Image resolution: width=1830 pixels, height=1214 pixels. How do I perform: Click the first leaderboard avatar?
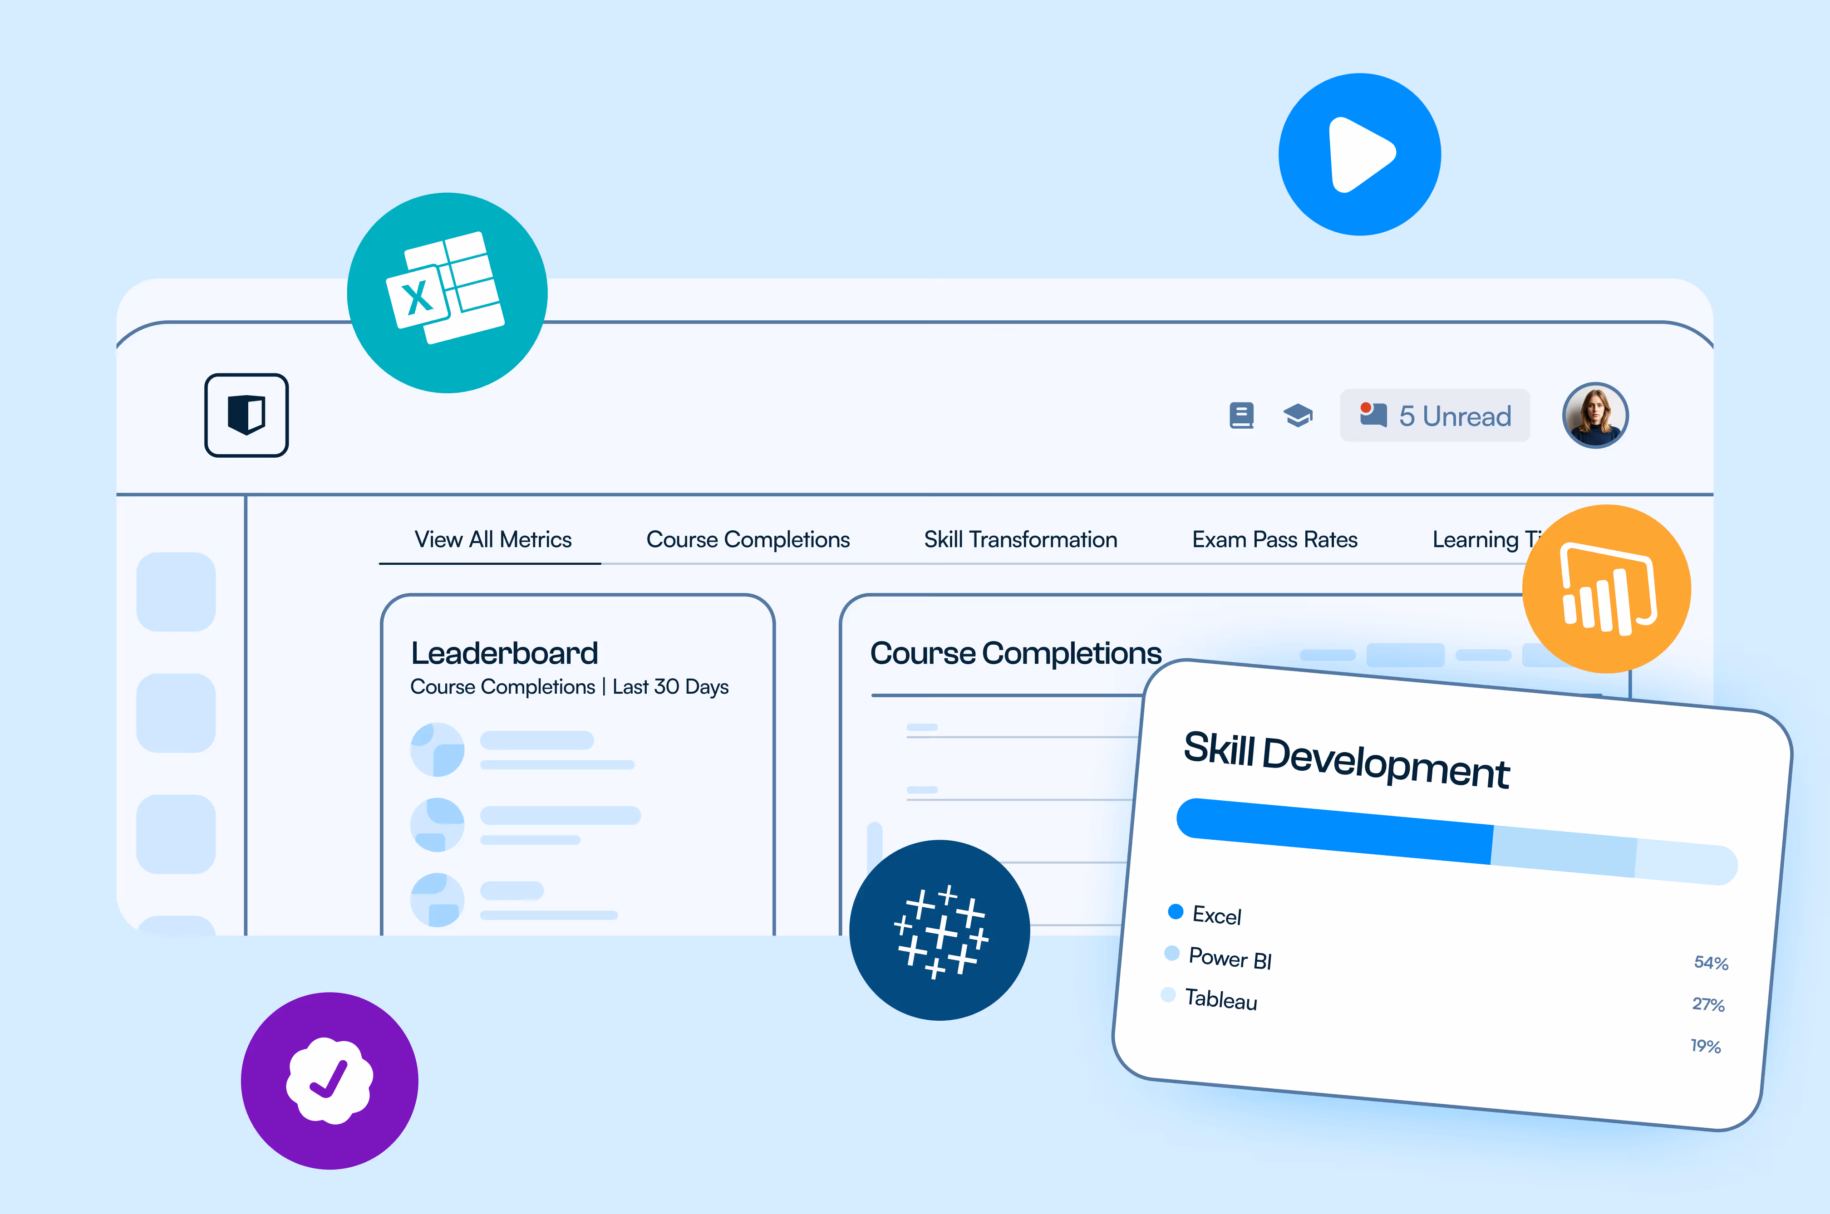(437, 749)
